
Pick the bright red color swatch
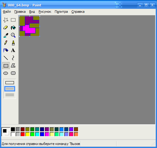click(23, 134)
